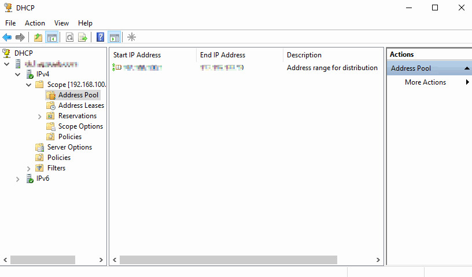Select Scope Options in the tree

coord(80,126)
